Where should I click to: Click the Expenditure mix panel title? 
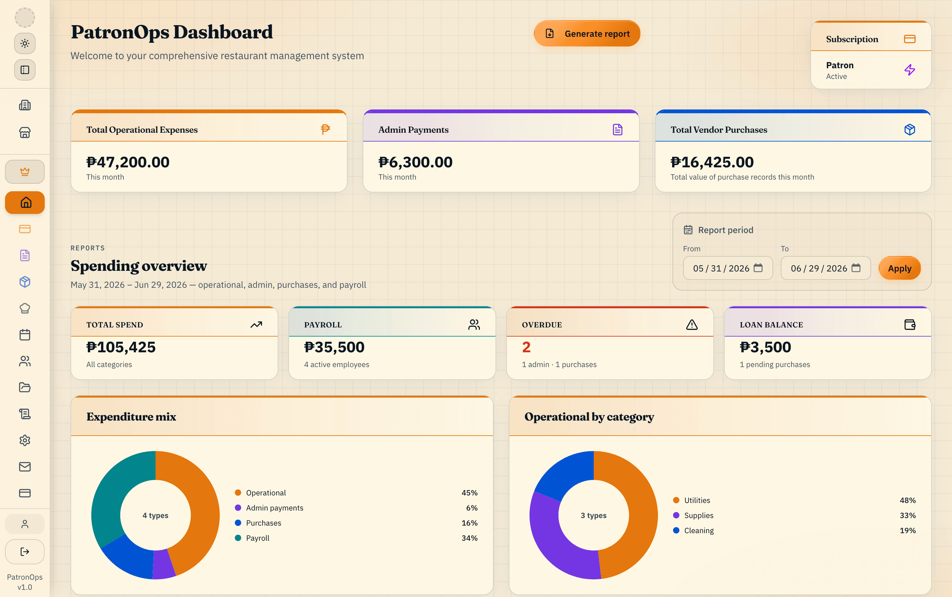coord(131,417)
